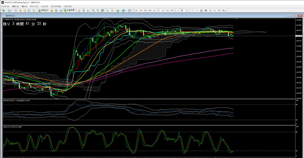The image size is (304, 158).
Task: Draw a vertical line tool
Action: pyautogui.click(x=192, y=10)
